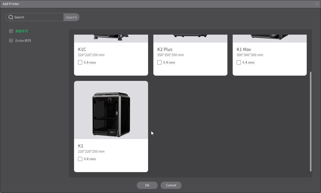The image size is (321, 193).
Task: Click the K1 Max printer name text
Action: point(244,49)
